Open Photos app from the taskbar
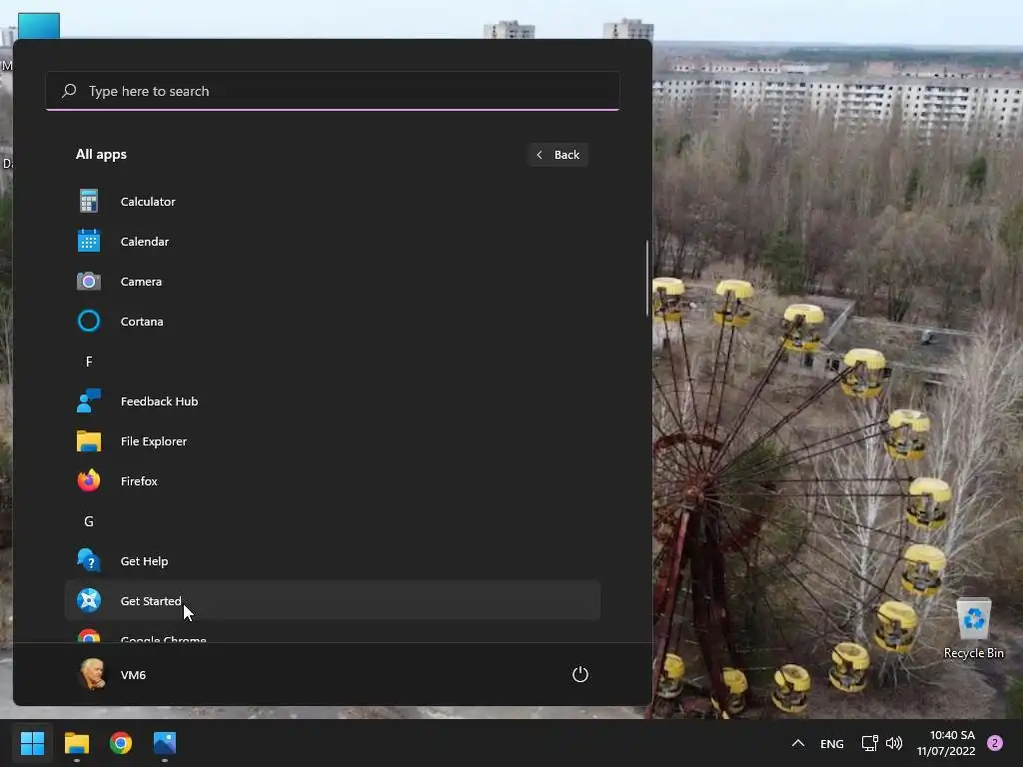The width and height of the screenshot is (1023, 767). [165, 743]
